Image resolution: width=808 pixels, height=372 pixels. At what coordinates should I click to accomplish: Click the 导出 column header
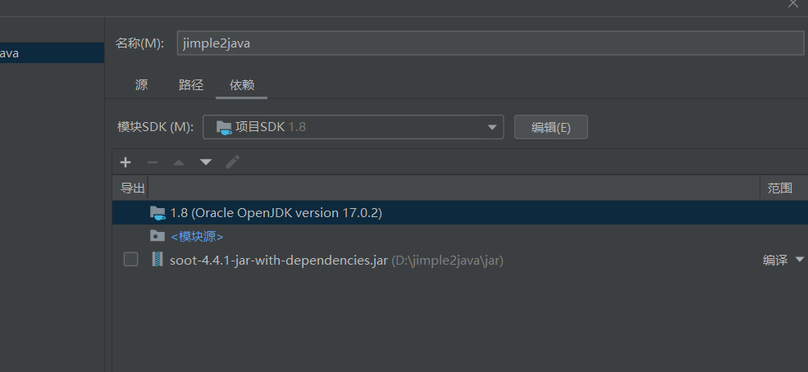(132, 188)
